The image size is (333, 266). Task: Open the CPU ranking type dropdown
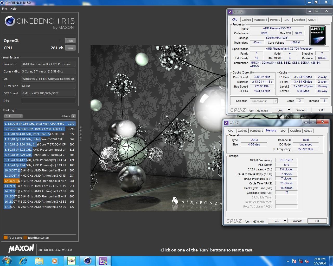(14, 116)
